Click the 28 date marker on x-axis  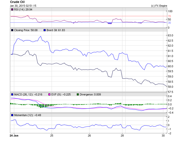tap(122, 136)
